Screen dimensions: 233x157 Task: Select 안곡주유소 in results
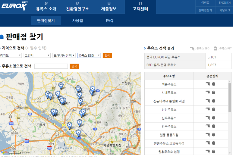coord(169,126)
